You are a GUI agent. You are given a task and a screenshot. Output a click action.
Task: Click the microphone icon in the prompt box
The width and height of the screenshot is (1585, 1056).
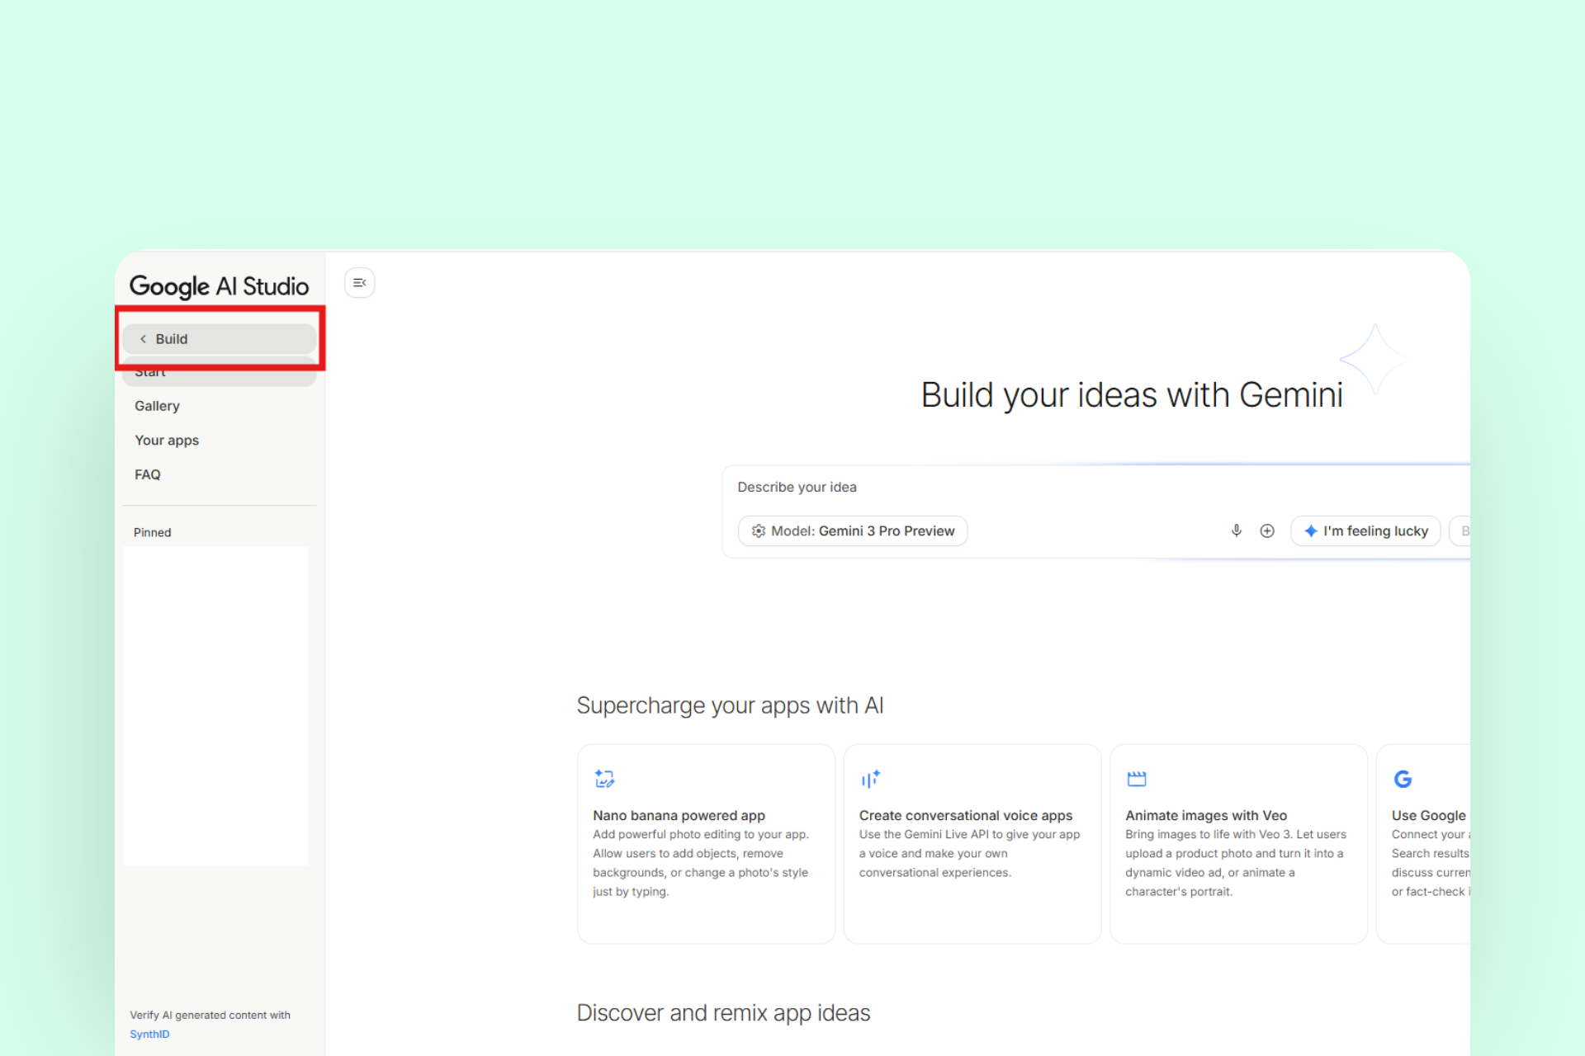click(1236, 530)
